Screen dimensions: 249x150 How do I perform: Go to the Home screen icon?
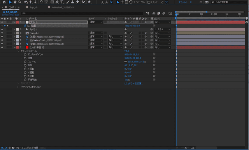point(4,2)
